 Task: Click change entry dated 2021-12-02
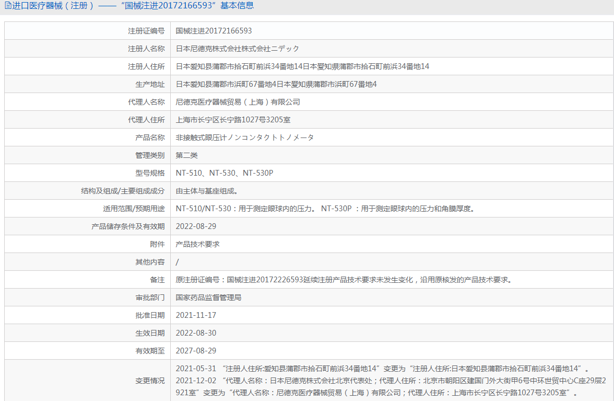pos(391,386)
